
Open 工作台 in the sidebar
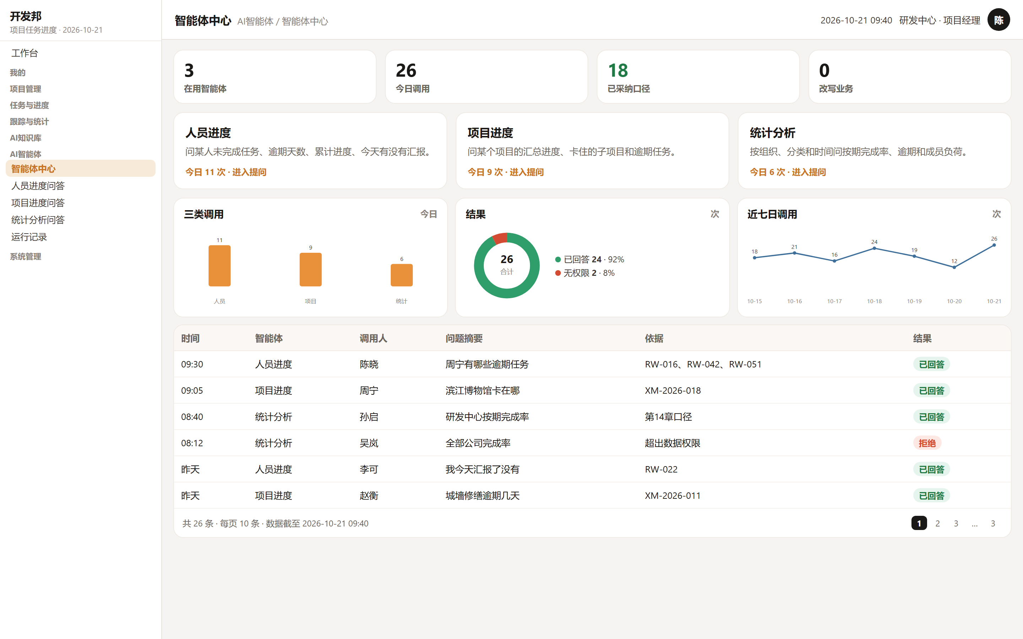[80, 53]
